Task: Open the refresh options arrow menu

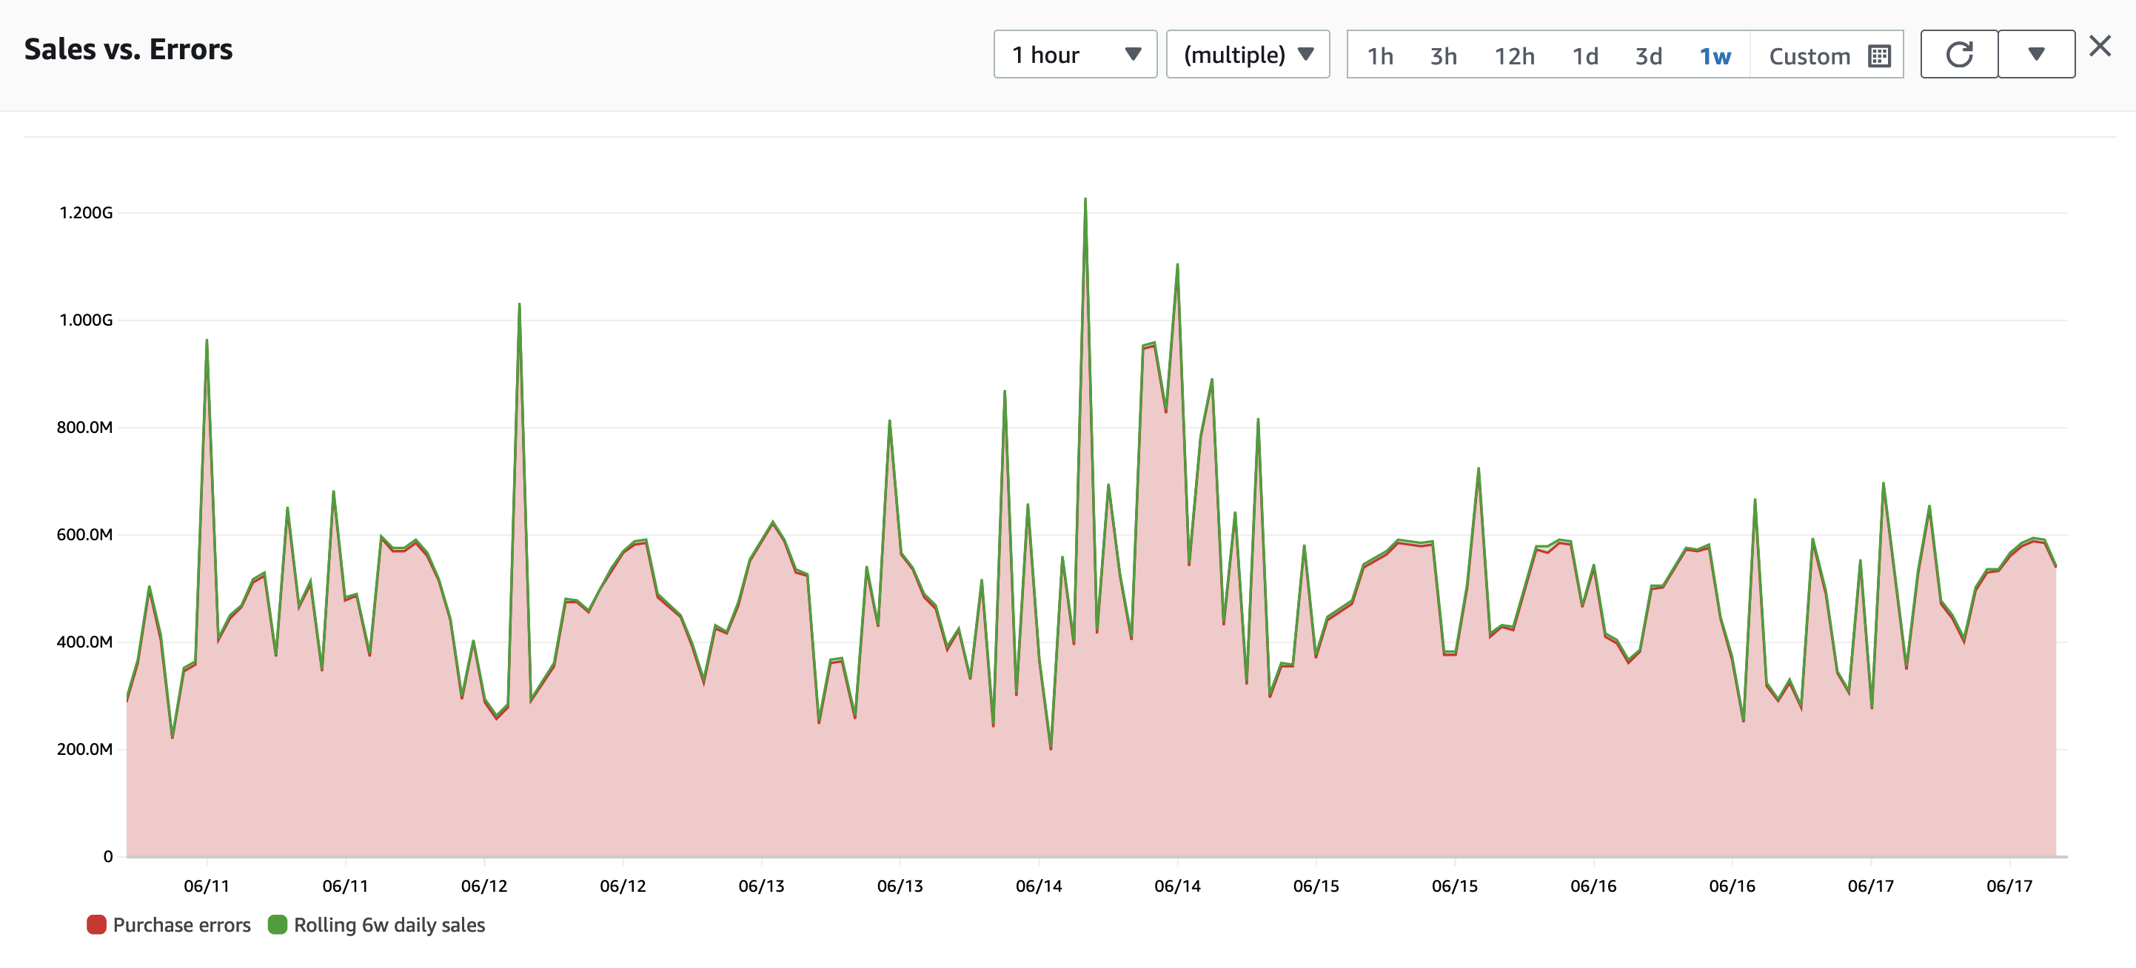Action: coord(2035,55)
